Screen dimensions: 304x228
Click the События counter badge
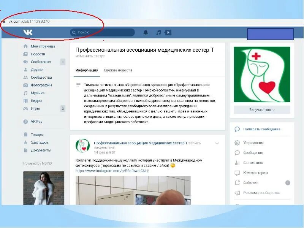[288, 183]
